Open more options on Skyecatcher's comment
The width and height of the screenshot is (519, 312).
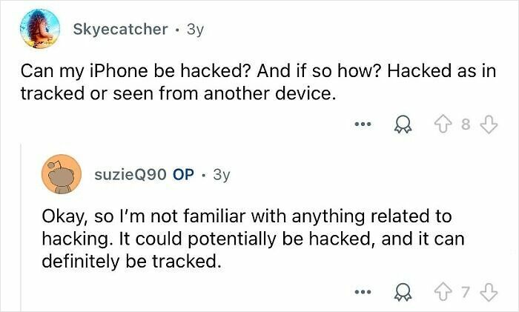[363, 125]
